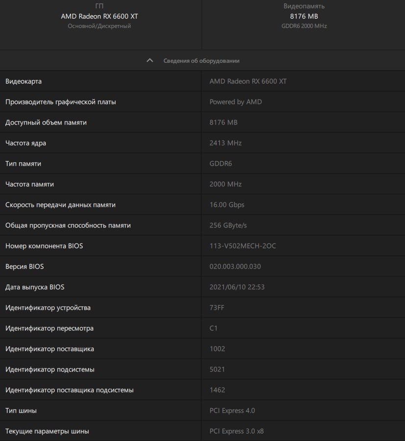Click 'Производитель графической платы' label
This screenshot has height=441, width=405.
click(60, 102)
